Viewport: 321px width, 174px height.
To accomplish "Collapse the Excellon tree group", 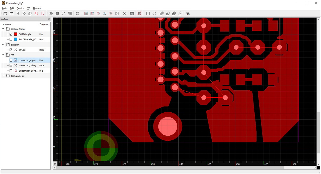I will coord(3,45).
